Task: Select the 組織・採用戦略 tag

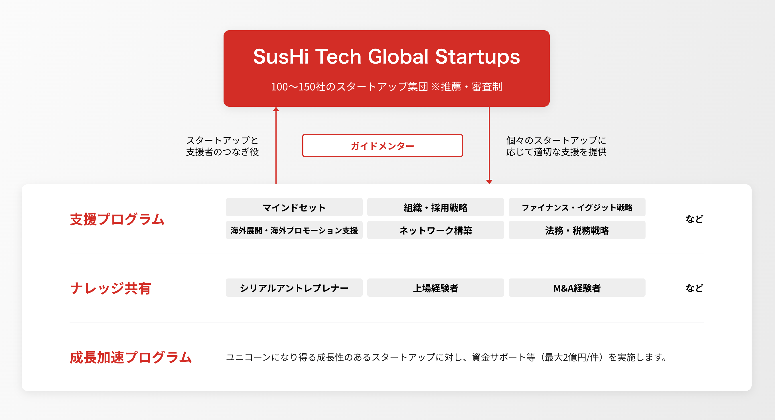Action: pyautogui.click(x=435, y=207)
